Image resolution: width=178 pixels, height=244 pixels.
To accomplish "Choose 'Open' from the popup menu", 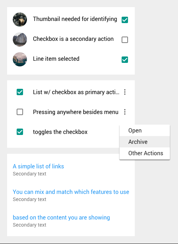I will (x=145, y=130).
